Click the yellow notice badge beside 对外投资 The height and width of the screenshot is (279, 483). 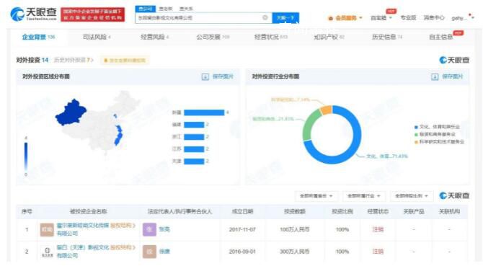tap(125, 61)
